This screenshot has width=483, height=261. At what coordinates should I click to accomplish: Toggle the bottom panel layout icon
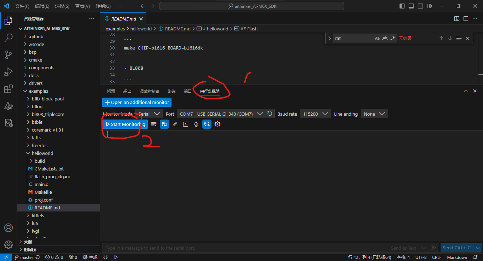411,6
